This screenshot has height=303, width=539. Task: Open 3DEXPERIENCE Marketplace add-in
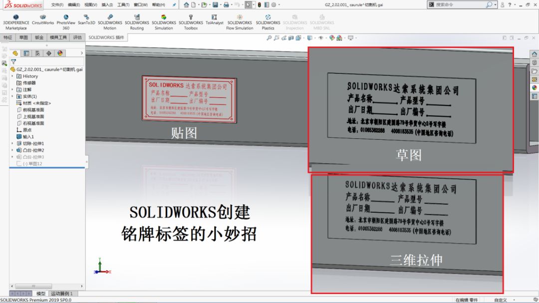(x=16, y=22)
